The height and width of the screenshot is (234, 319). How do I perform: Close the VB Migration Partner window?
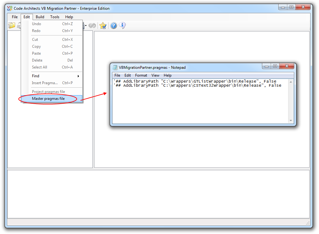(x=303, y=7)
